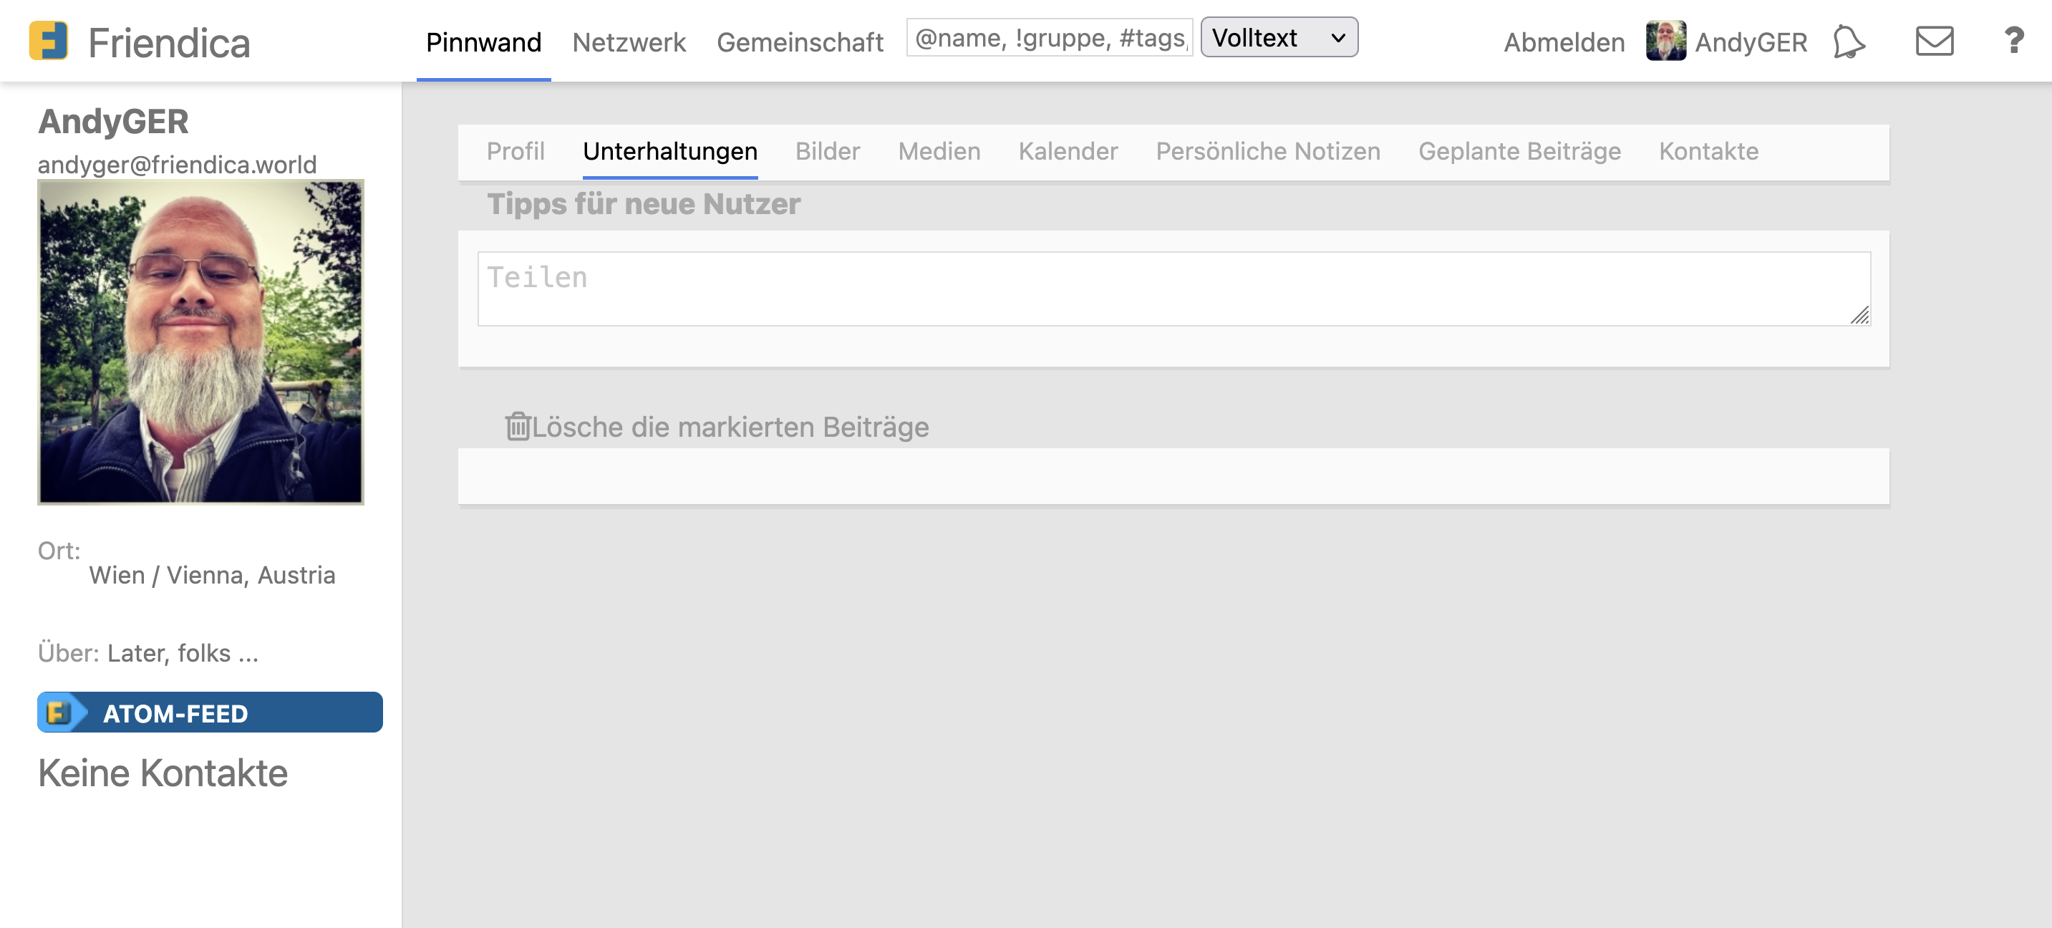This screenshot has height=928, width=2052.
Task: Open the ATOM-FEED badge
Action: click(210, 712)
